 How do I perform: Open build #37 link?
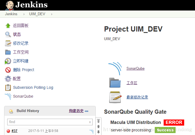click(14, 131)
